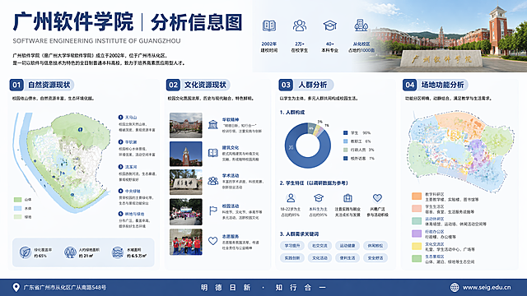Click the 学习提升 keyword pill
Viewport: 527px width, 296px height.
292,246
